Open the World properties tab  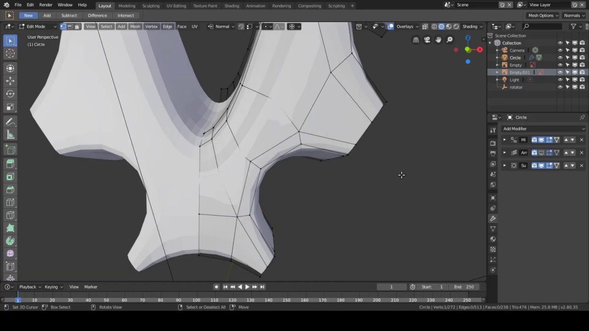[493, 184]
